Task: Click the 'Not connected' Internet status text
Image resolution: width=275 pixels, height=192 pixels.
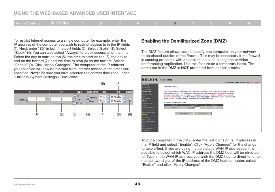Action: pos(256,82)
